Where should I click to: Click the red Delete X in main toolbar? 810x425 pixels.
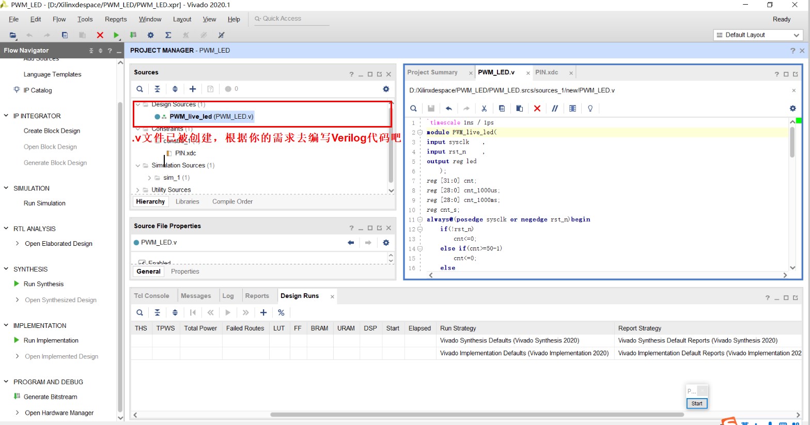point(100,35)
